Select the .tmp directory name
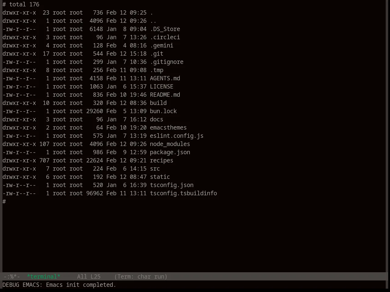Viewport: 390px width, 292px height. [157, 70]
